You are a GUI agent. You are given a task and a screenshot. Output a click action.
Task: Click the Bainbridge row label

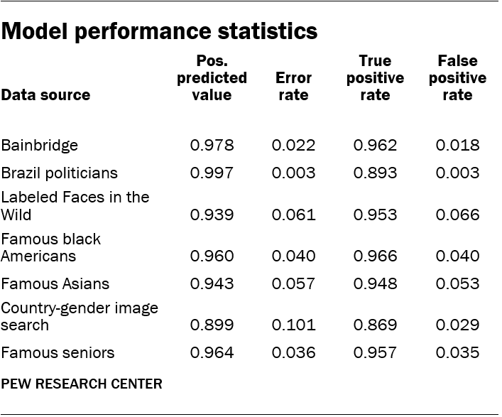[x=40, y=146]
